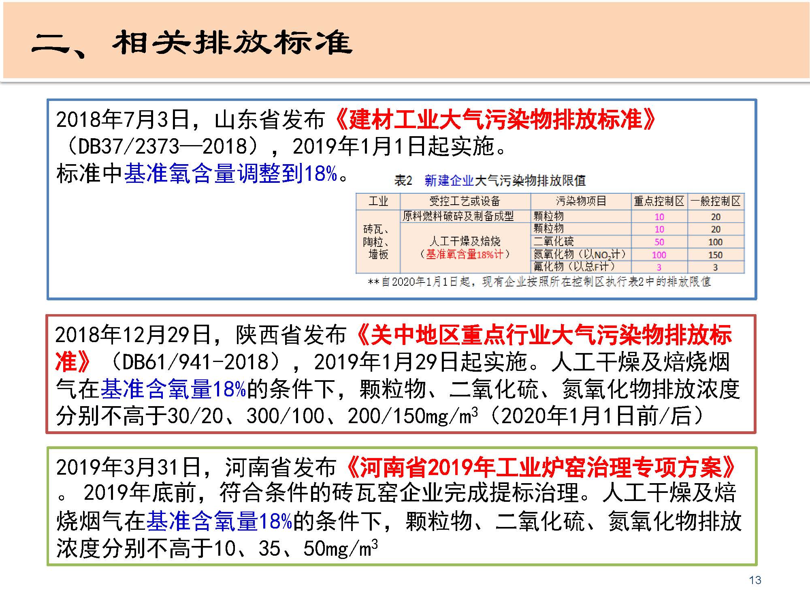Click the table caption 表2 新建企业大气污染物排放限值
This screenshot has height=608, width=810.
(490, 180)
